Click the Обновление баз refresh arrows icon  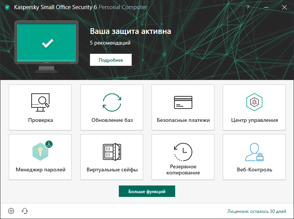tap(112, 102)
